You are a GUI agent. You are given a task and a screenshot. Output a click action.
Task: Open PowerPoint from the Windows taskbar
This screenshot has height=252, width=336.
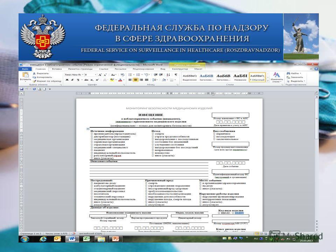tap(116, 239)
